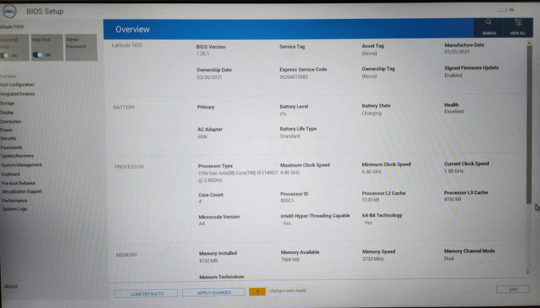The width and height of the screenshot is (540, 308).
Task: Click About in the sidebar
Action: coord(11,286)
